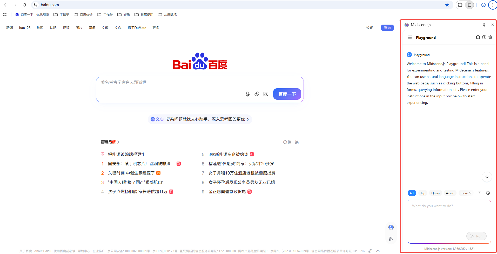Bookmark this page with the star icon
Screen dimensions: 497x254
pyautogui.click(x=447, y=5)
